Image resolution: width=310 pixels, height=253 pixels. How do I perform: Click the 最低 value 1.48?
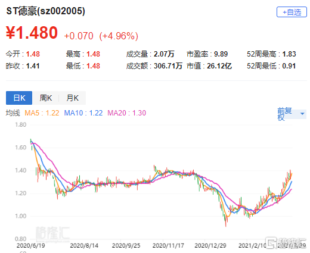coord(93,66)
